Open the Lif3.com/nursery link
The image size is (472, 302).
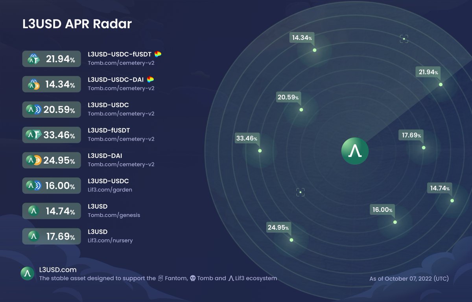pyautogui.click(x=111, y=240)
